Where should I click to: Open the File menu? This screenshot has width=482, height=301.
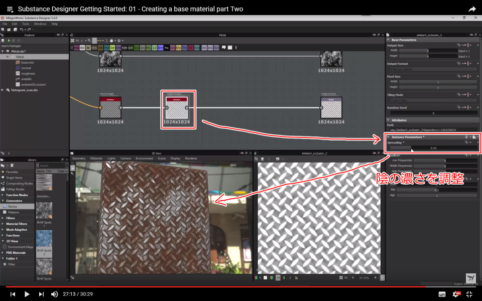[x=5, y=24]
